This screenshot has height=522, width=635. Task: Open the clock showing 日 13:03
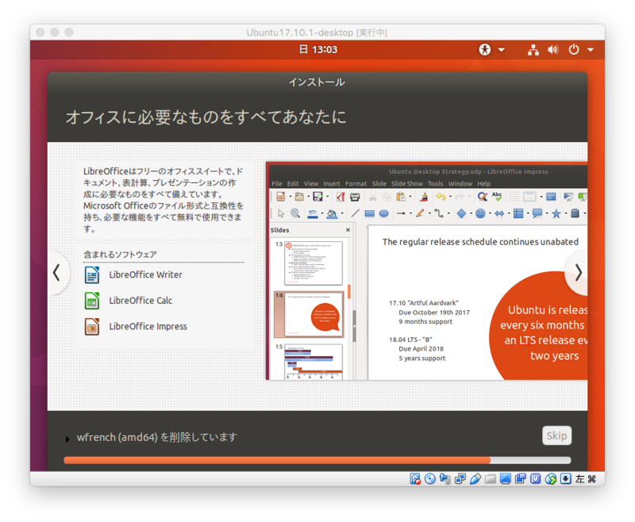(x=318, y=49)
